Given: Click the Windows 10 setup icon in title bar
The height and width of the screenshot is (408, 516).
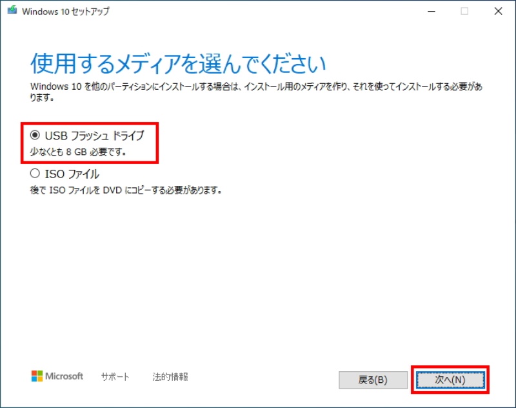Looking at the screenshot, I should coord(12,11).
